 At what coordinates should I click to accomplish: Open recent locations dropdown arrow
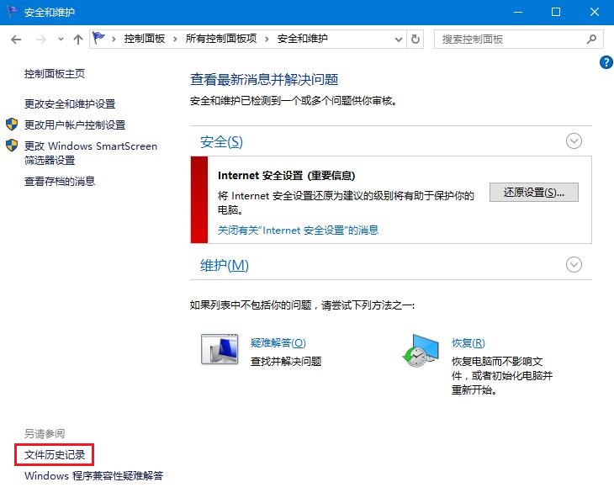(61, 40)
